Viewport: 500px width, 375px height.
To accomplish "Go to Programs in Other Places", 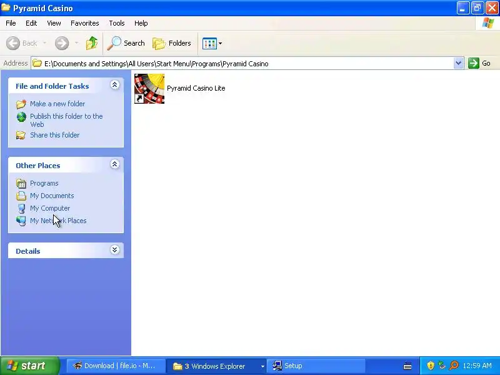I will pos(44,183).
